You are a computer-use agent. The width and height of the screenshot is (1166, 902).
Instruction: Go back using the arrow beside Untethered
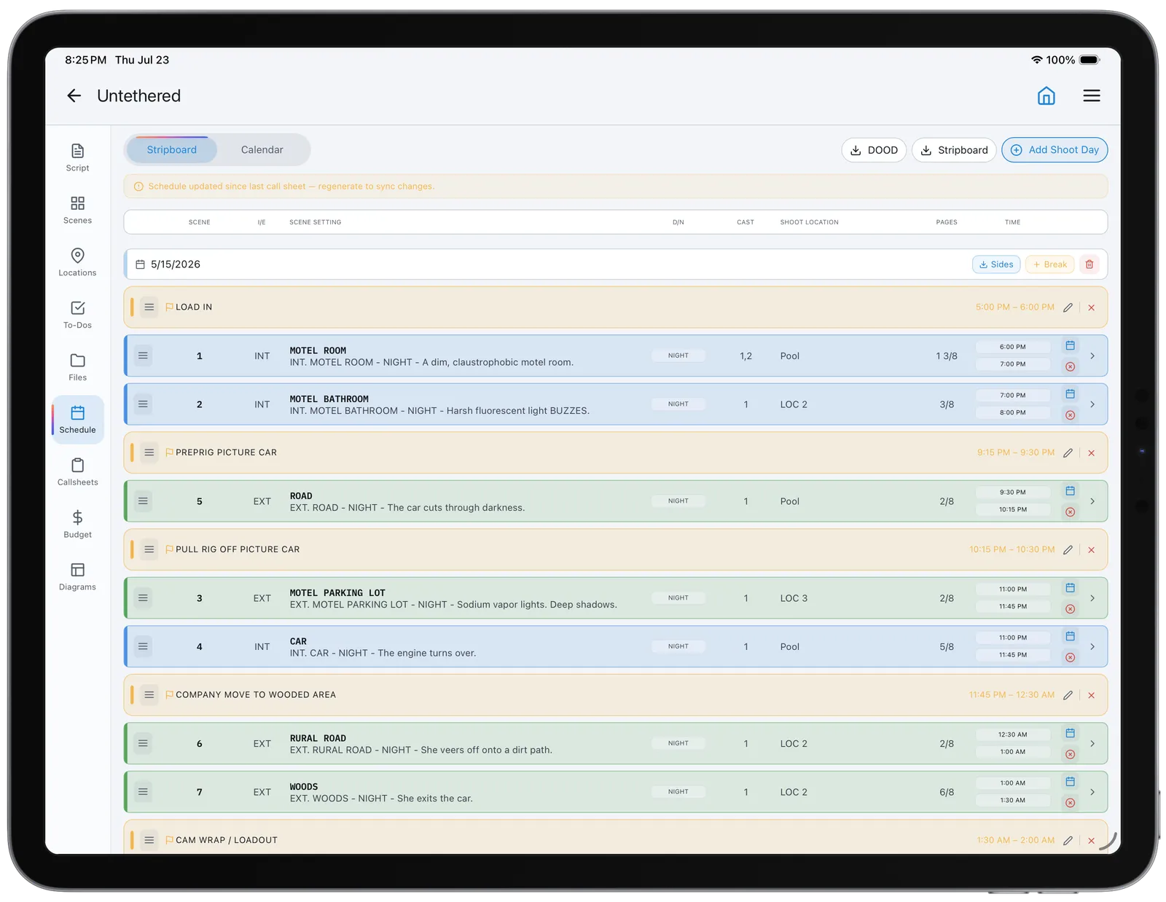click(x=74, y=95)
